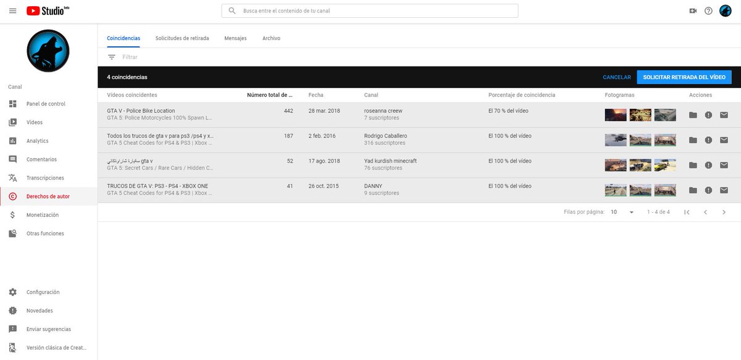This screenshot has height=360, width=741.
Task: Archive the DANNY channel match
Action: [x=693, y=190]
